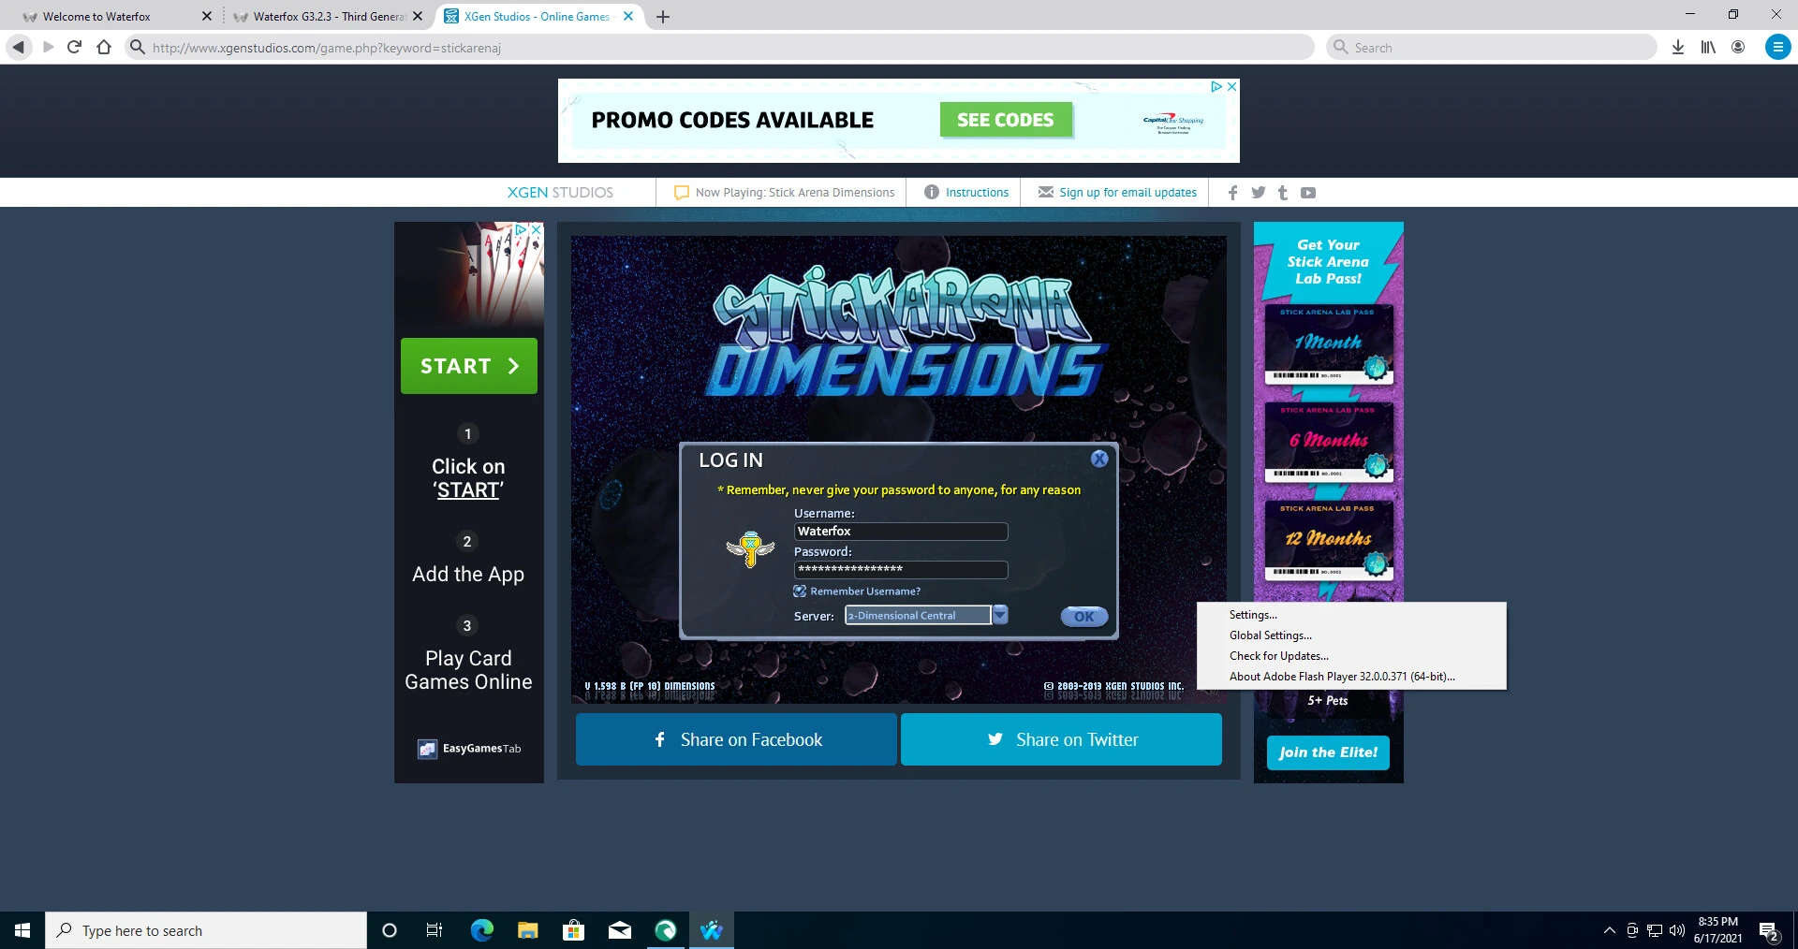The height and width of the screenshot is (949, 1798).
Task: Open Cortana from the taskbar
Action: 390,930
